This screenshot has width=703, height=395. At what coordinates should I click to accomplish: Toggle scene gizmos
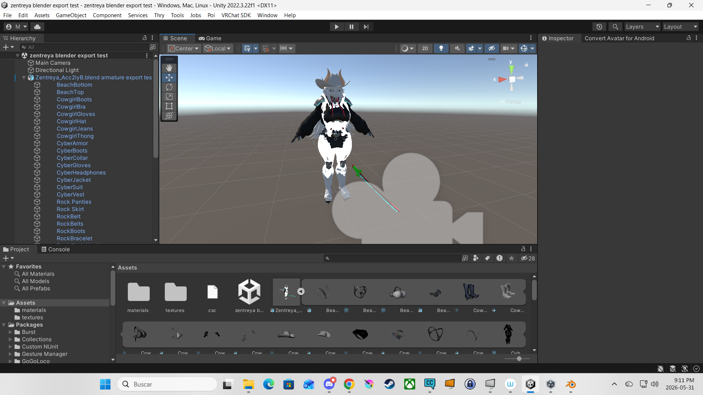coord(524,48)
